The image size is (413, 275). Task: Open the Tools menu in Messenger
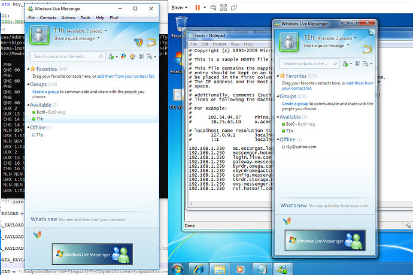pyautogui.click(x=87, y=18)
